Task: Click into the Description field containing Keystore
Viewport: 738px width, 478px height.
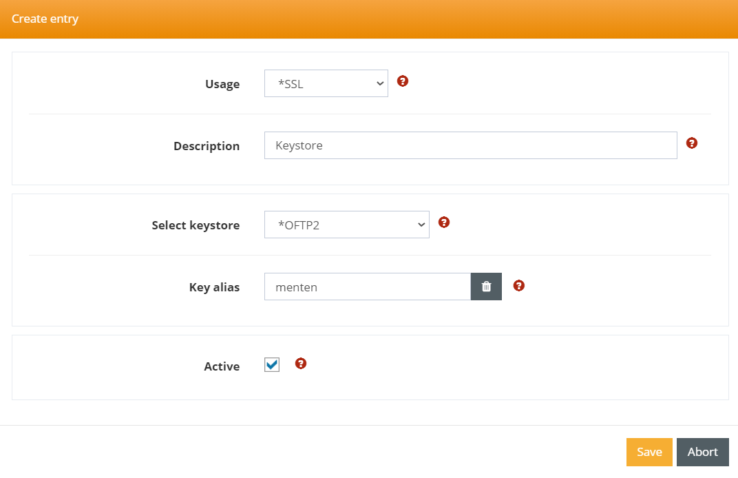Action: (x=470, y=145)
